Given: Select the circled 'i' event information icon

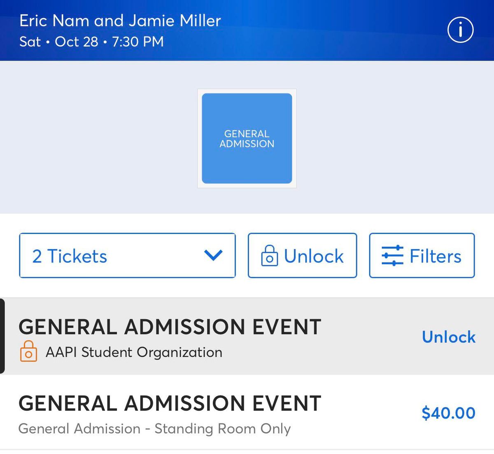Looking at the screenshot, I should 460,30.
